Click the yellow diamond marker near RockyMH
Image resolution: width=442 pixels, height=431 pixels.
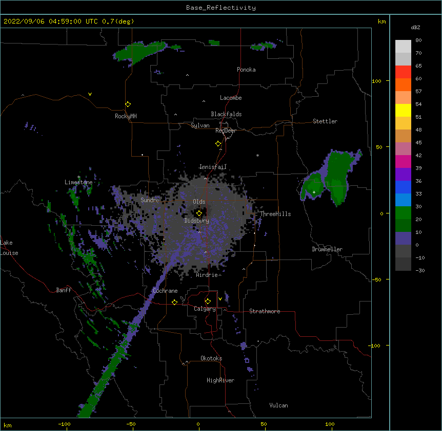(x=128, y=104)
